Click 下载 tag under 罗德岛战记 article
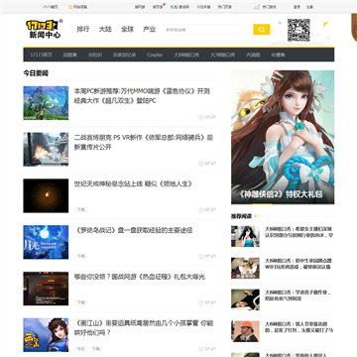Viewport: 357px width, 357px height. tap(81, 256)
